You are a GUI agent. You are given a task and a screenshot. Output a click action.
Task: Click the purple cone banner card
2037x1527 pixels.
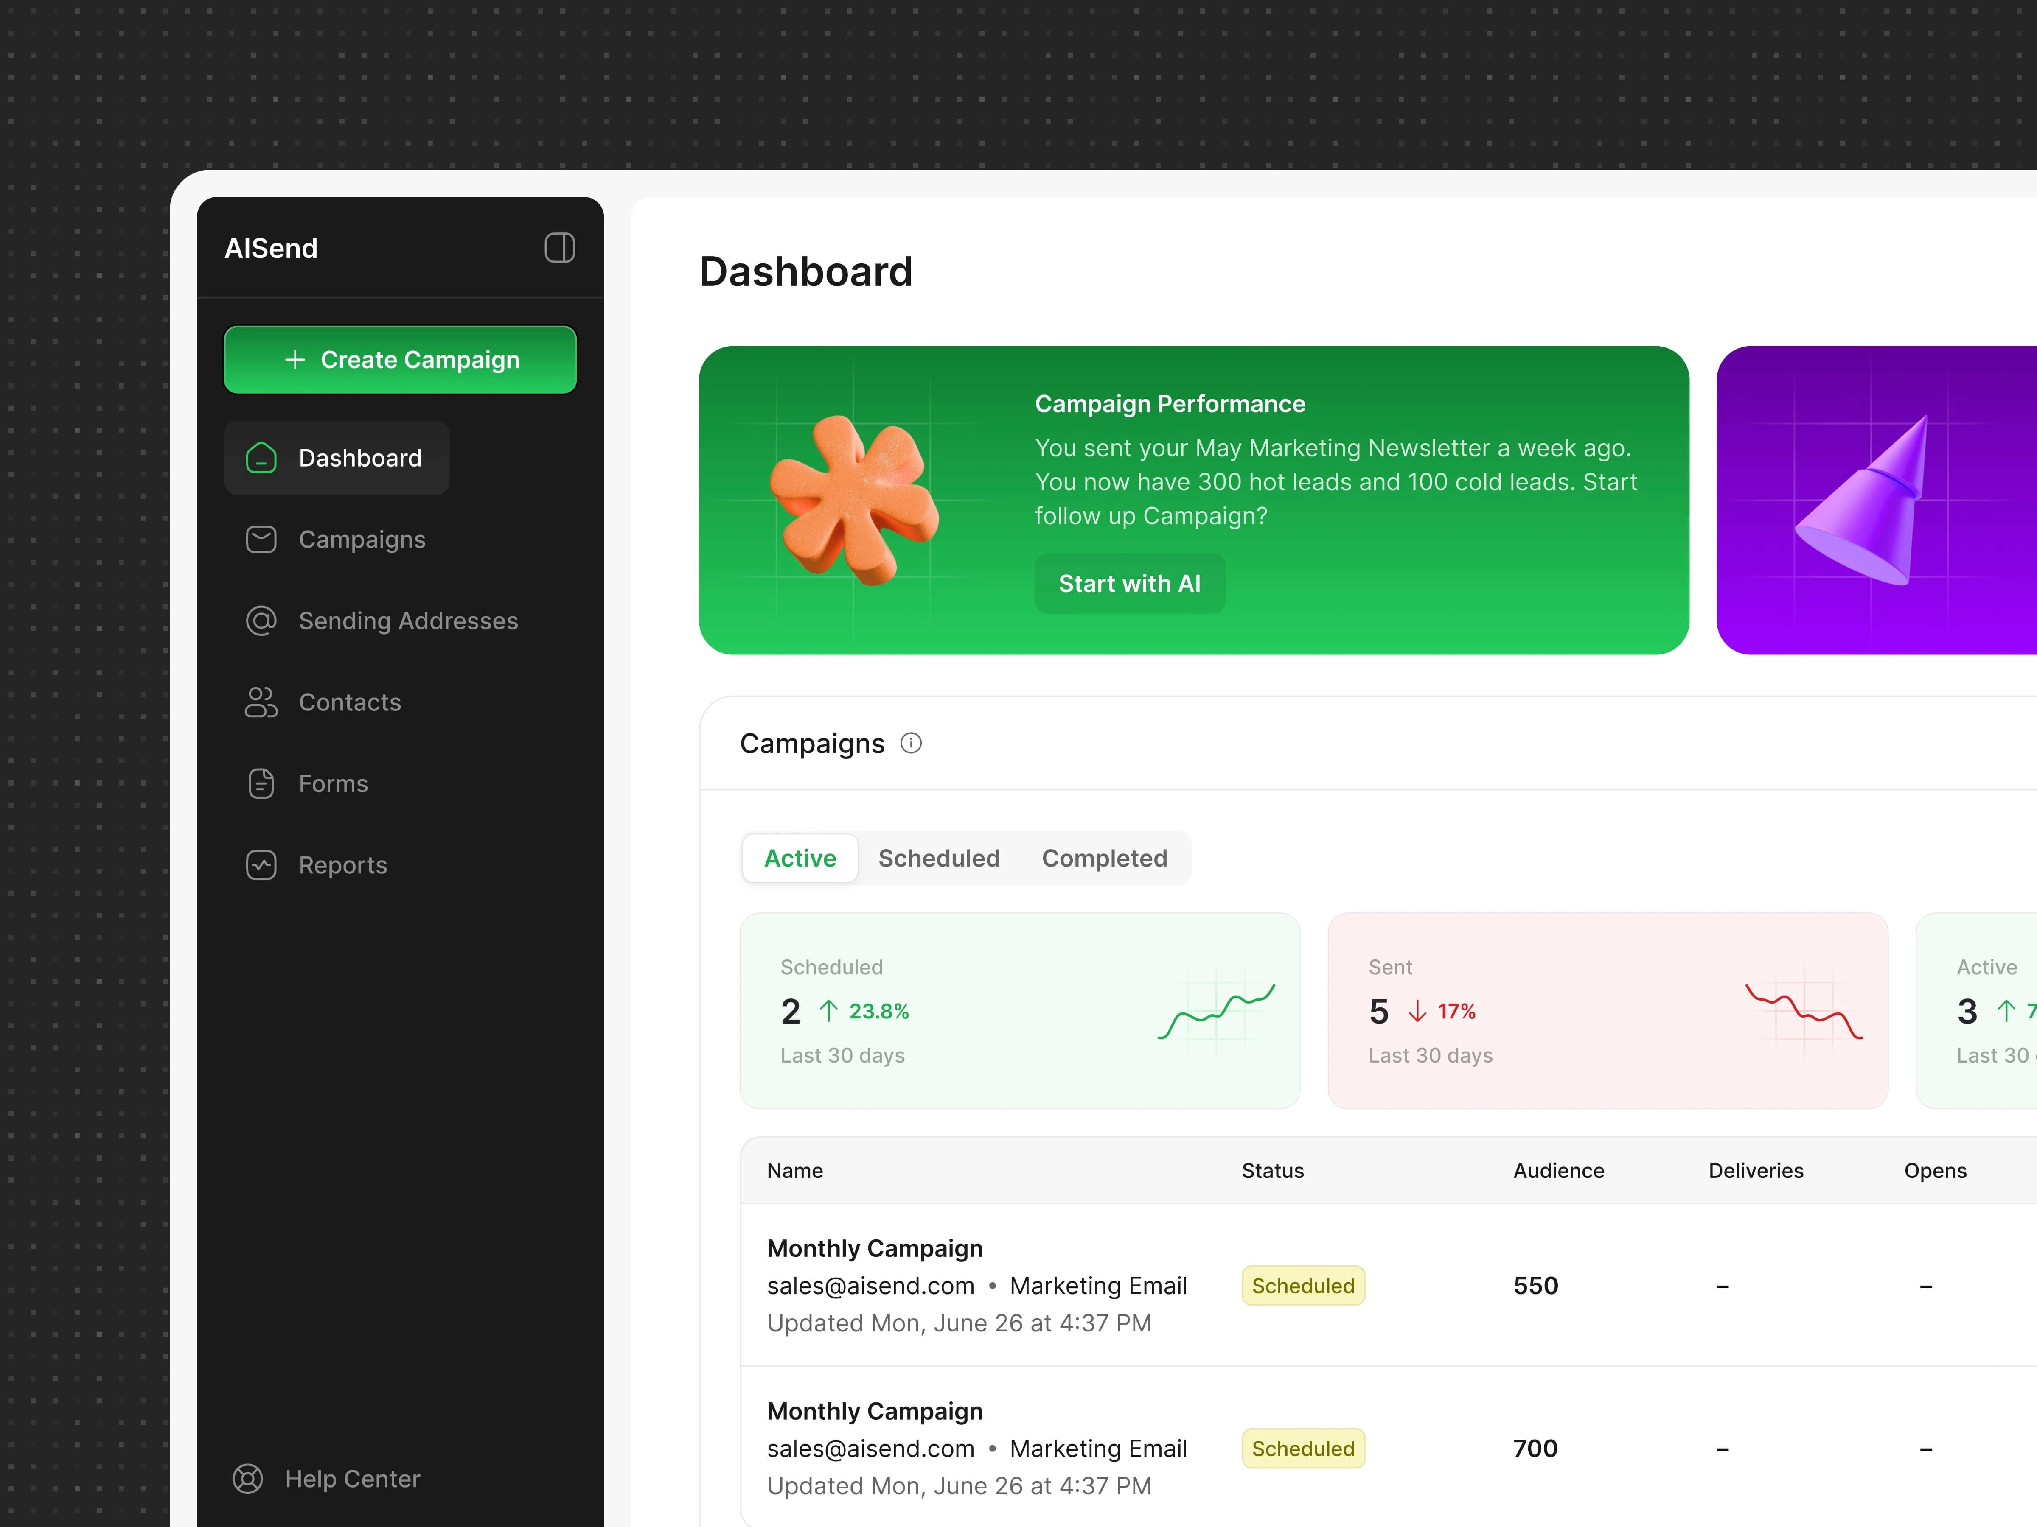1875,500
